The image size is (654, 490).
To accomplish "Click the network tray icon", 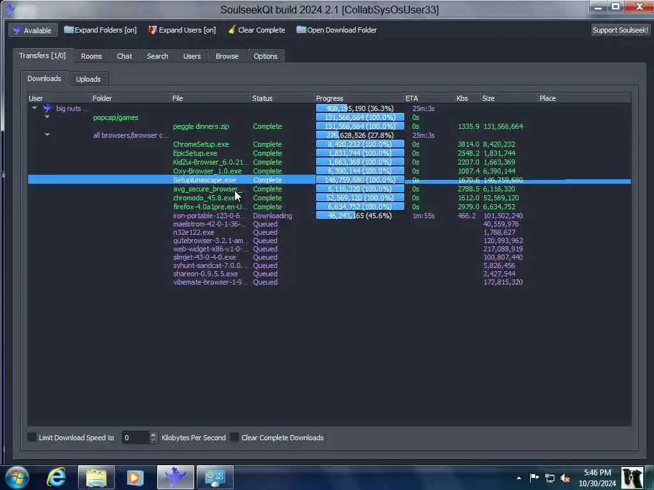I will [550, 478].
